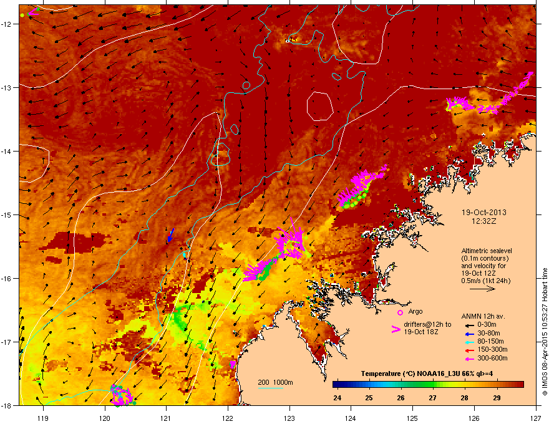Click the '12:32Z' time text
Screen dimensions: 549x424
point(484,221)
